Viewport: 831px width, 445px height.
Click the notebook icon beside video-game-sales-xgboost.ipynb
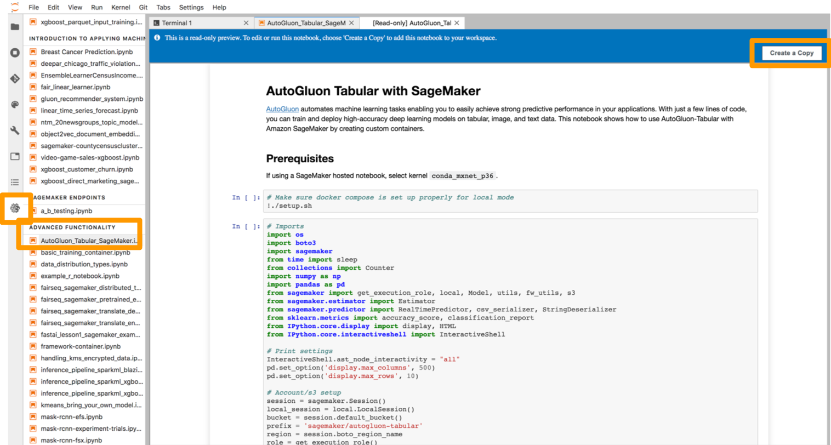click(33, 157)
